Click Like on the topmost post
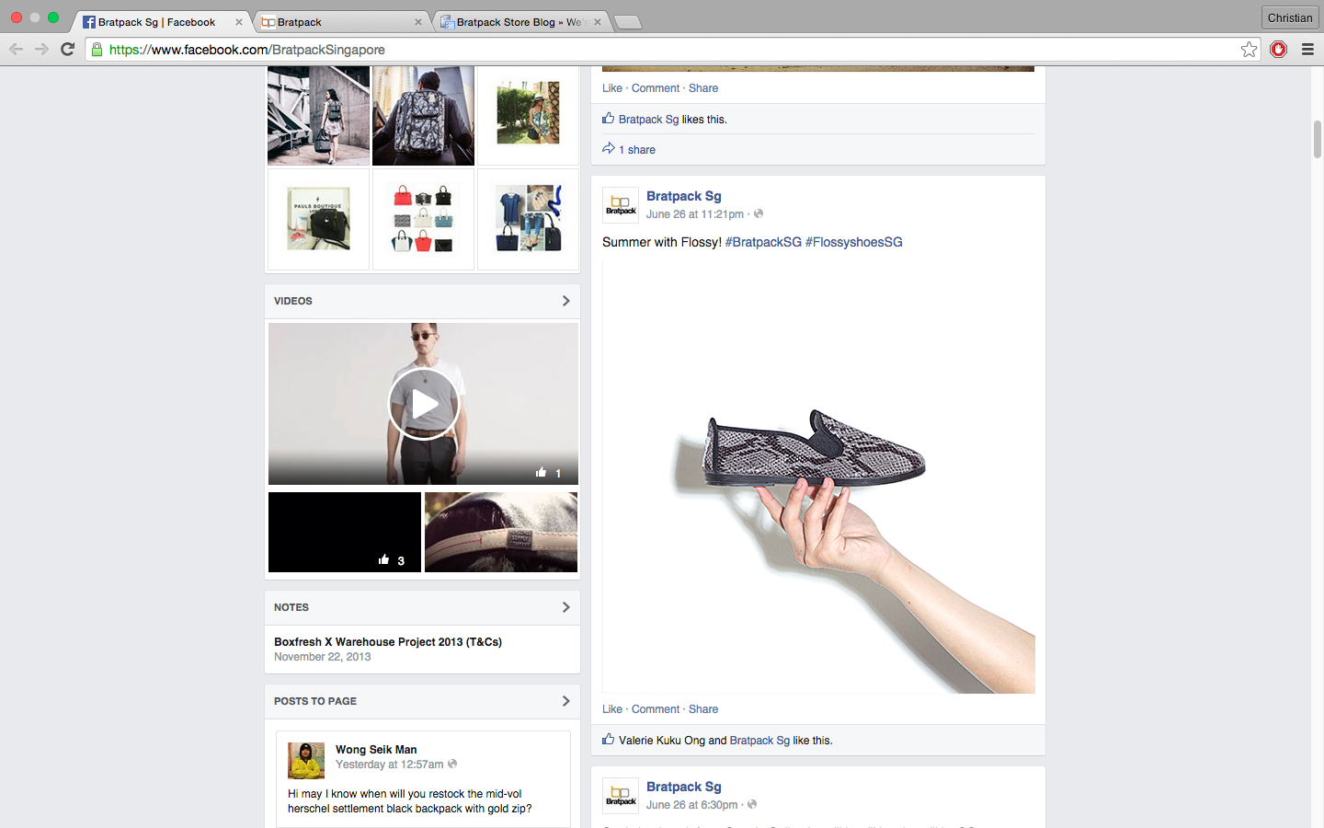Image resolution: width=1324 pixels, height=828 pixels. pos(612,88)
